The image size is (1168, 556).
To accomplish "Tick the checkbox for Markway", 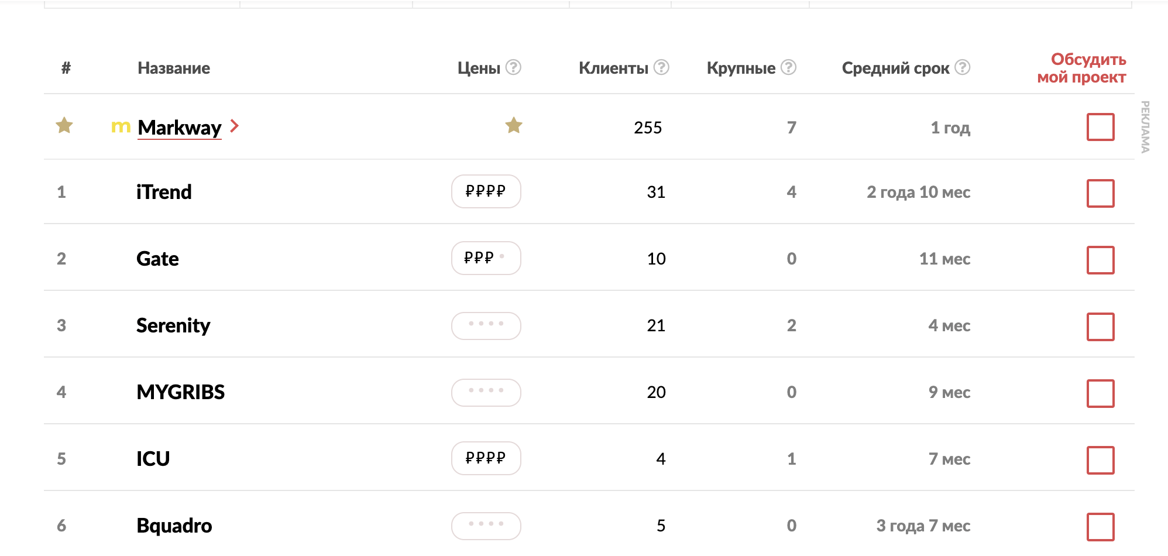I will (x=1100, y=127).
